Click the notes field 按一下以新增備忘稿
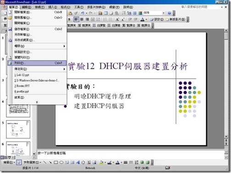The height and width of the screenshot is (173, 231). point(131,155)
